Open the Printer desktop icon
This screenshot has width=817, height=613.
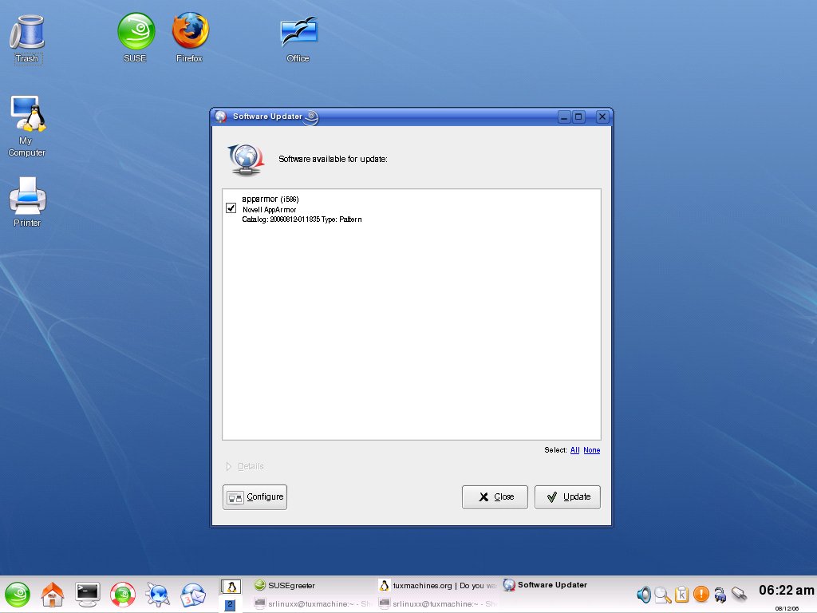click(27, 202)
